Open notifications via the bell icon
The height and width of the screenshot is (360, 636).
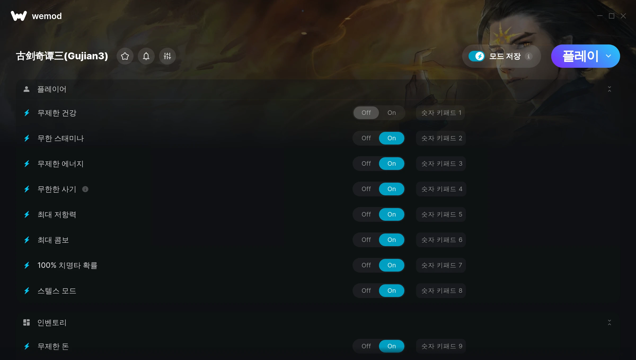[146, 56]
